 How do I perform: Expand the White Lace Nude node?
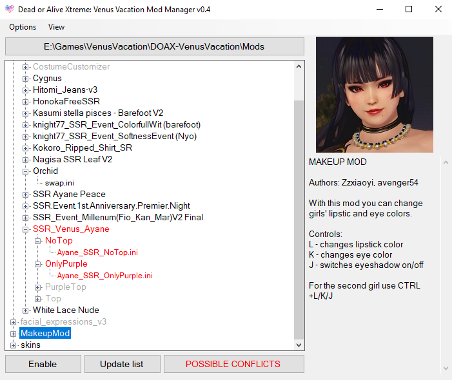click(x=25, y=310)
